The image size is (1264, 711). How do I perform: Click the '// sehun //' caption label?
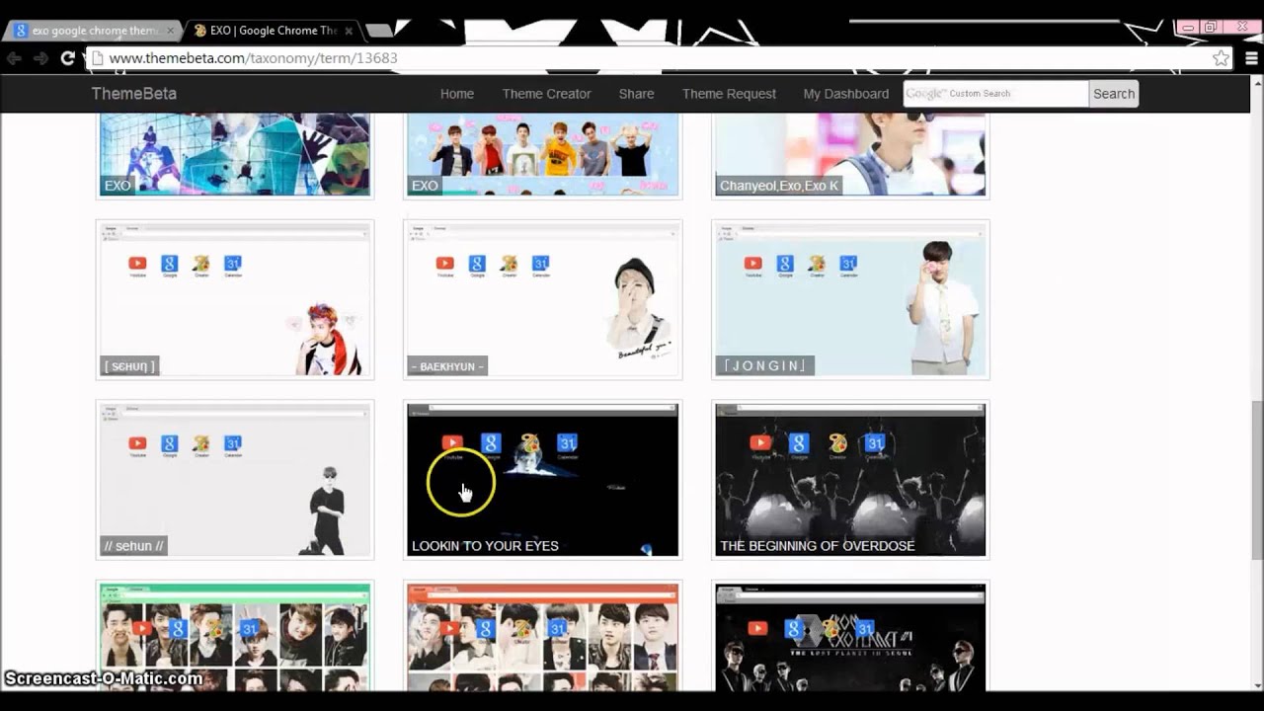tap(133, 546)
